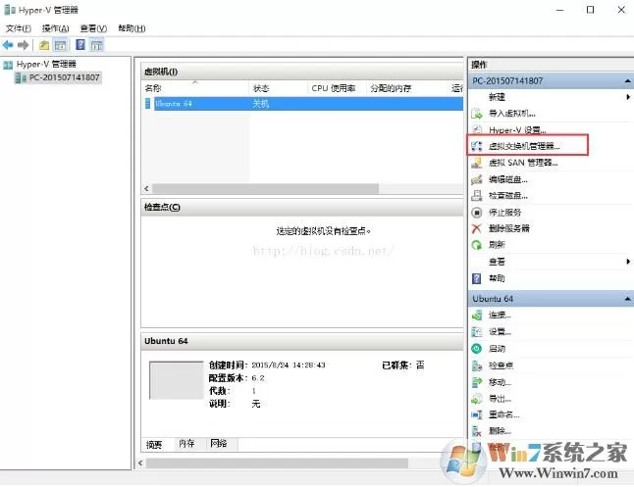Click the virtual machine list horizontal scrollbar
Viewport: 634px width, 487px height.
click(x=302, y=188)
